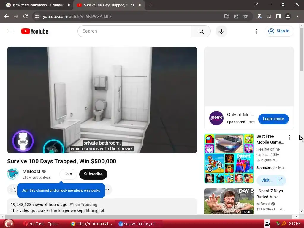The height and width of the screenshot is (228, 304).
Task: Click the toilet icon overlay in video
Action: tap(23, 141)
